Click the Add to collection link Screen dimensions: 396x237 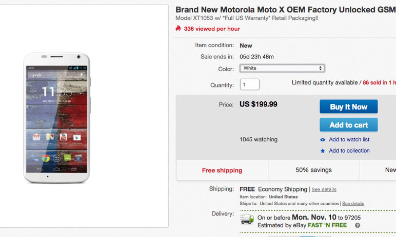pyautogui.click(x=349, y=151)
